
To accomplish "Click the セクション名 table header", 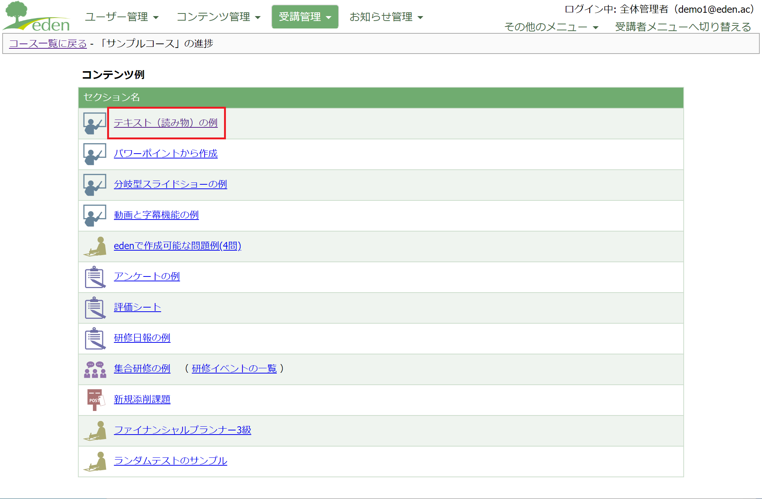I will pyautogui.click(x=381, y=97).
